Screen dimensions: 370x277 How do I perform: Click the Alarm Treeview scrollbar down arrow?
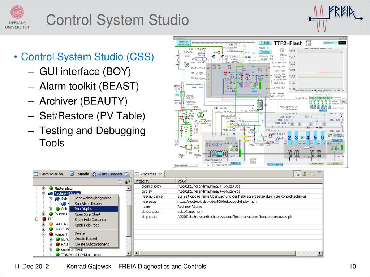click(129, 254)
